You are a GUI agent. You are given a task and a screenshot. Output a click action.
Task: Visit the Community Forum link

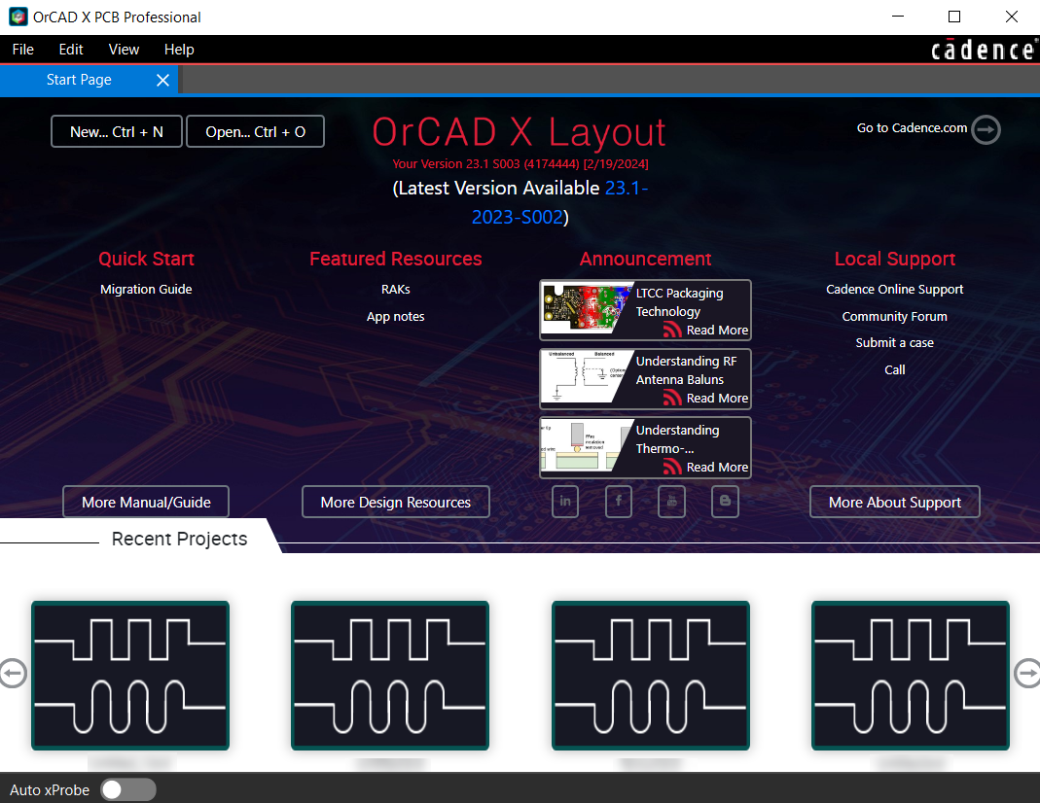pos(895,316)
